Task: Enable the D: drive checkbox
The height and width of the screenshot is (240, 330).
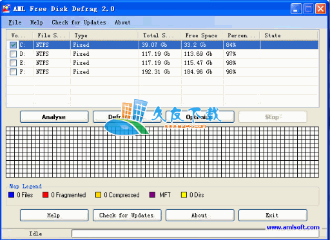Action: tap(13, 54)
